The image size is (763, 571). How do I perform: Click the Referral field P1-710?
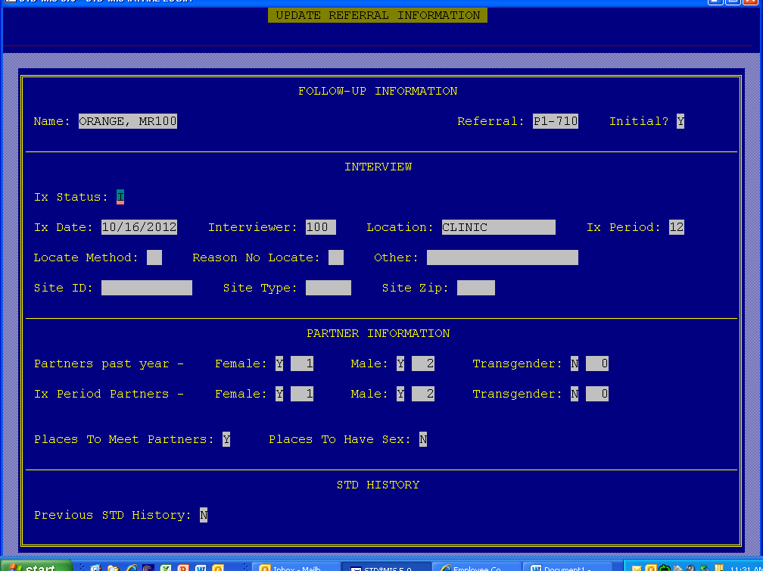(556, 121)
